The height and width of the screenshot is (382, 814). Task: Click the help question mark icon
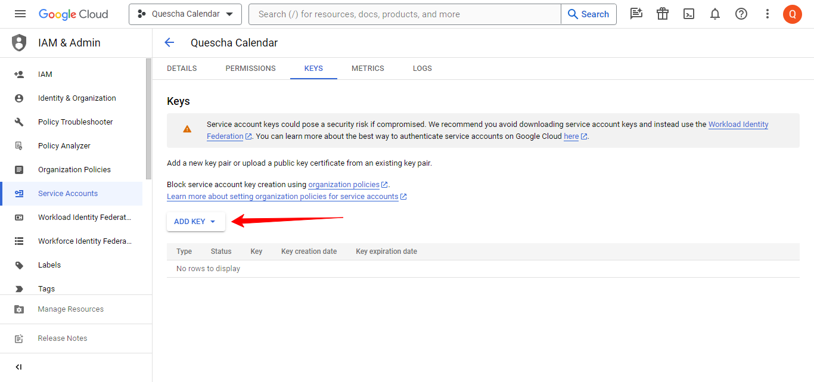point(741,14)
